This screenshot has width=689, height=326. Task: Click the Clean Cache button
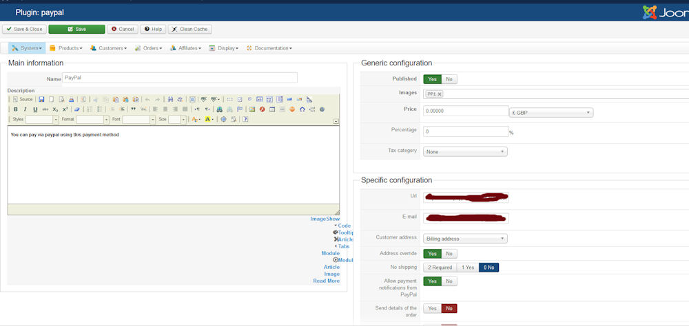pos(190,29)
